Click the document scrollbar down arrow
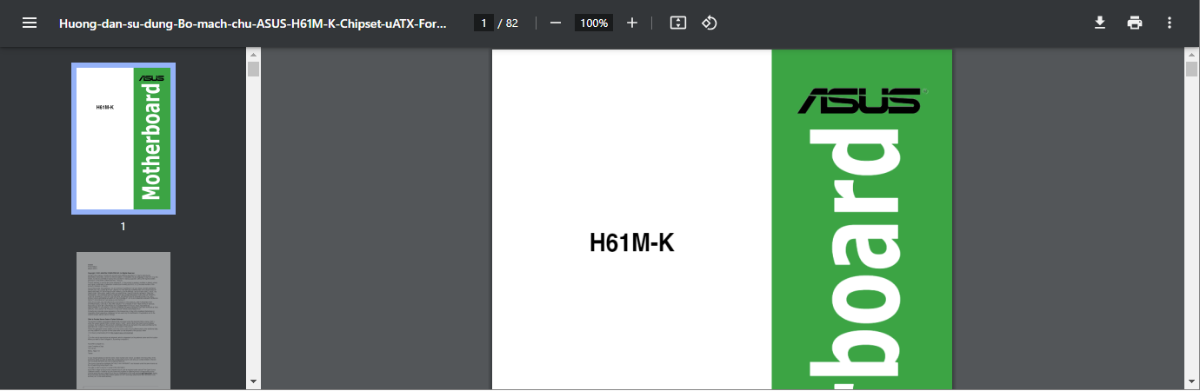 pyautogui.click(x=1192, y=381)
